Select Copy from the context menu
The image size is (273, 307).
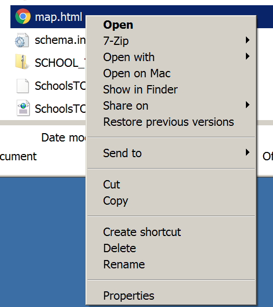(x=171, y=200)
